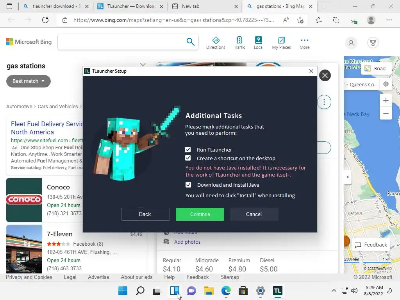Switch map style via Road button

point(377,68)
